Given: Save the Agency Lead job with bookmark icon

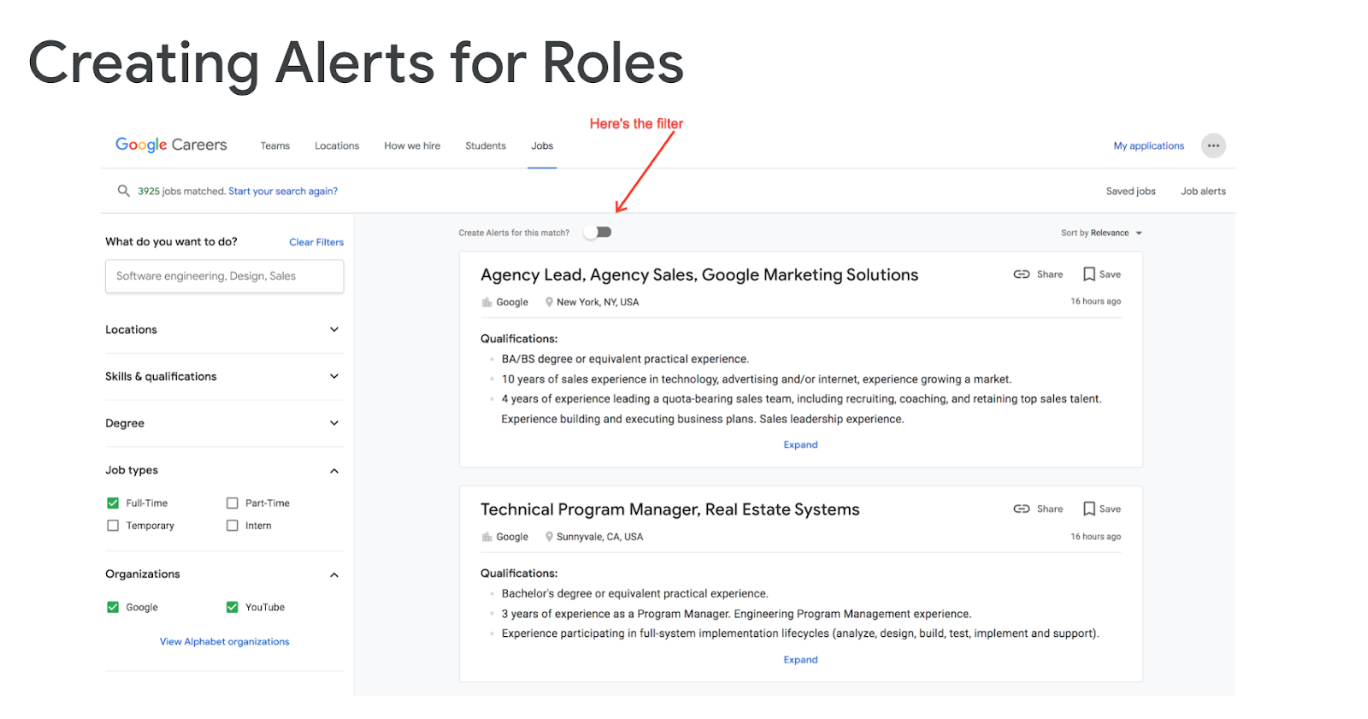Looking at the screenshot, I should [x=1089, y=274].
